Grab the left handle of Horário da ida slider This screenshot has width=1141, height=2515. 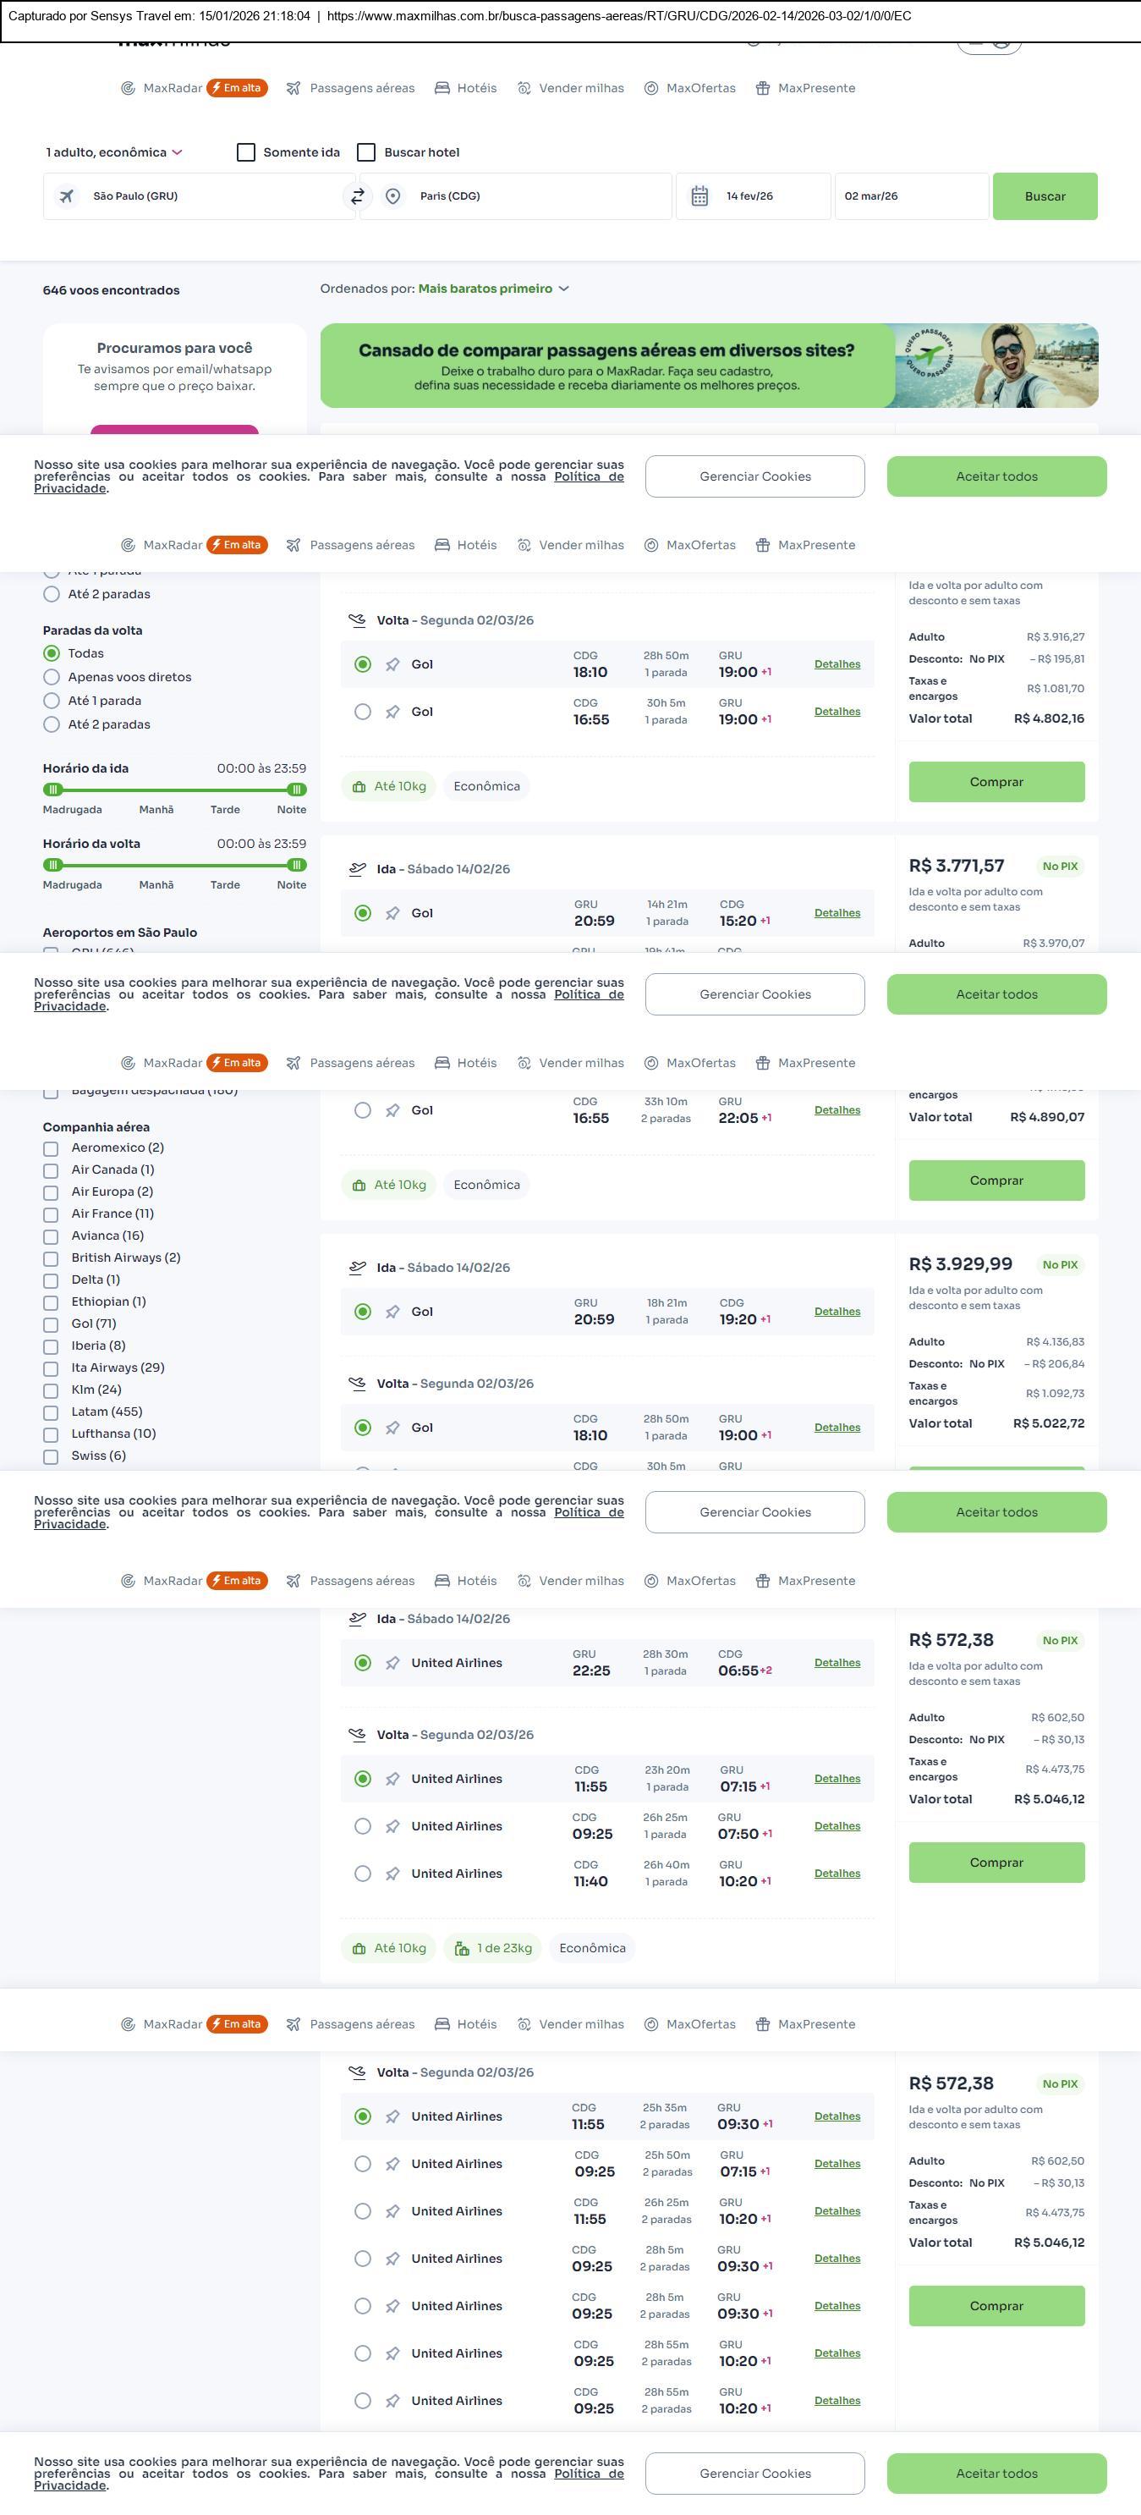(x=53, y=789)
